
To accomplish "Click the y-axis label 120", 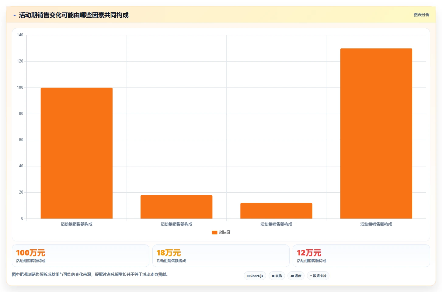I will coord(20,61).
